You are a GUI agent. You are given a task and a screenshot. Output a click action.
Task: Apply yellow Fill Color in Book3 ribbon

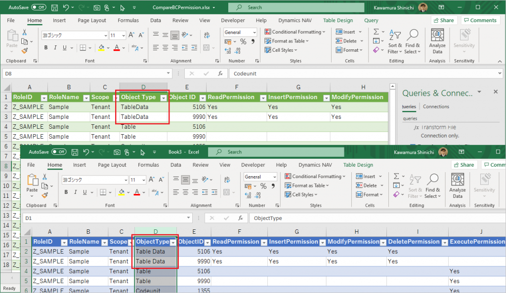pos(122,192)
